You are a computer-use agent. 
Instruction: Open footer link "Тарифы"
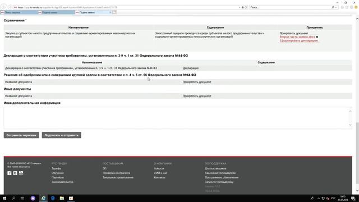click(x=56, y=168)
